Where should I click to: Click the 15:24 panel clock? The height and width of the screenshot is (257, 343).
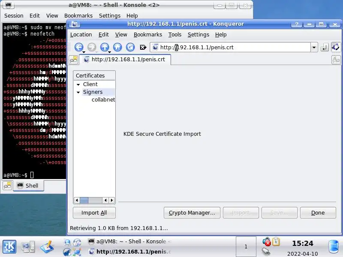click(x=303, y=243)
